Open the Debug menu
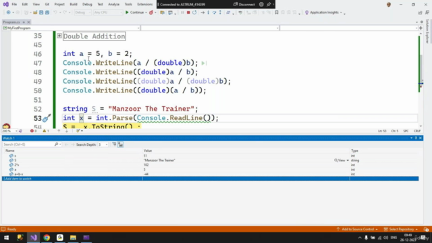Viewport: 432px width, 243px height. click(x=87, y=5)
